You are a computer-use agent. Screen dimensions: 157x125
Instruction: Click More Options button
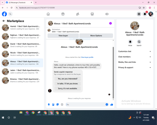96,36
